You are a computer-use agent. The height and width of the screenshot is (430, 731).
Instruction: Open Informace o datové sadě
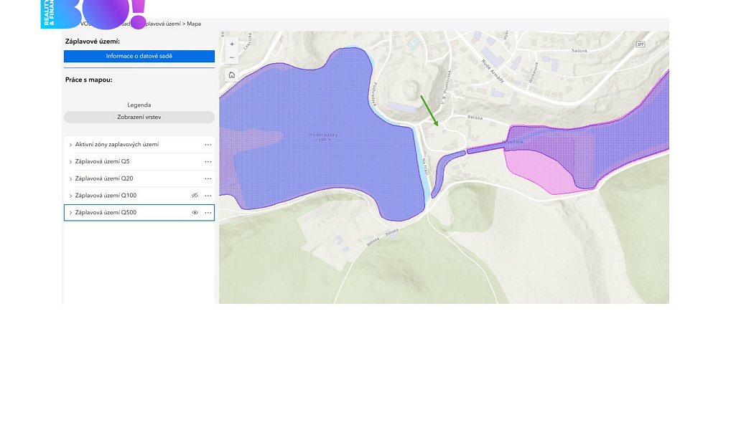139,57
